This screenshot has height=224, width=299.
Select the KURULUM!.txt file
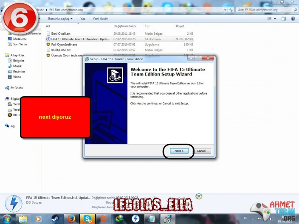click(61, 50)
